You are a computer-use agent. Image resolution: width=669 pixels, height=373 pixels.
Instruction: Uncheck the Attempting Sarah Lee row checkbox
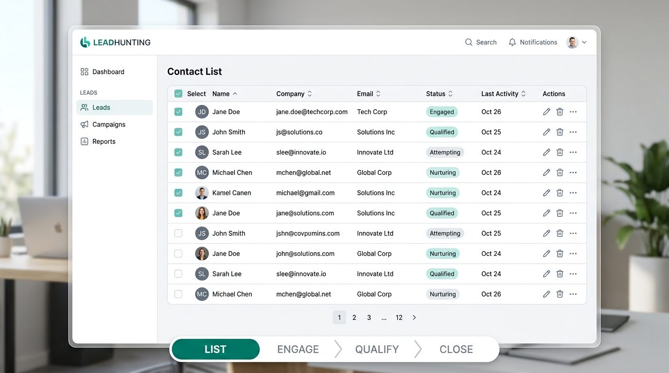click(178, 153)
